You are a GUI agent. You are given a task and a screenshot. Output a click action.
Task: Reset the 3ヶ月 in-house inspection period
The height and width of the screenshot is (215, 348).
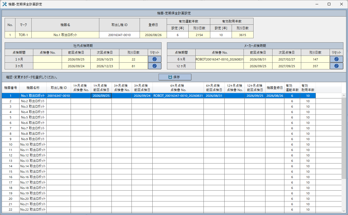[x=155, y=66]
